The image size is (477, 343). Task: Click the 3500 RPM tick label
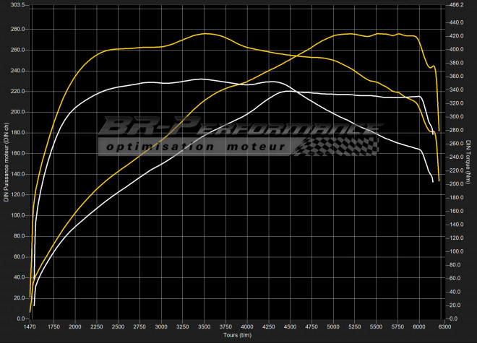[205, 327]
